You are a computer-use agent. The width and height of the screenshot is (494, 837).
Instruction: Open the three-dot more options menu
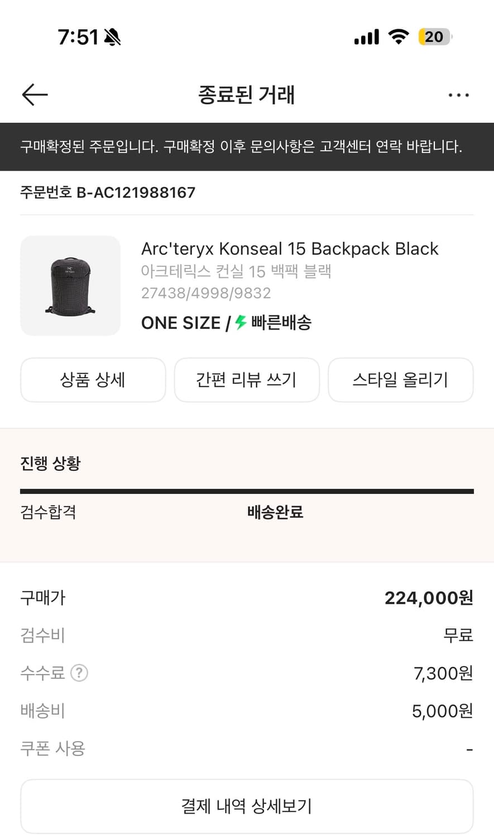click(458, 95)
